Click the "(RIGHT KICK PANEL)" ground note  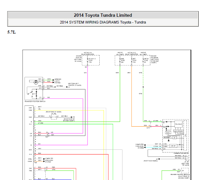coord(151,161)
